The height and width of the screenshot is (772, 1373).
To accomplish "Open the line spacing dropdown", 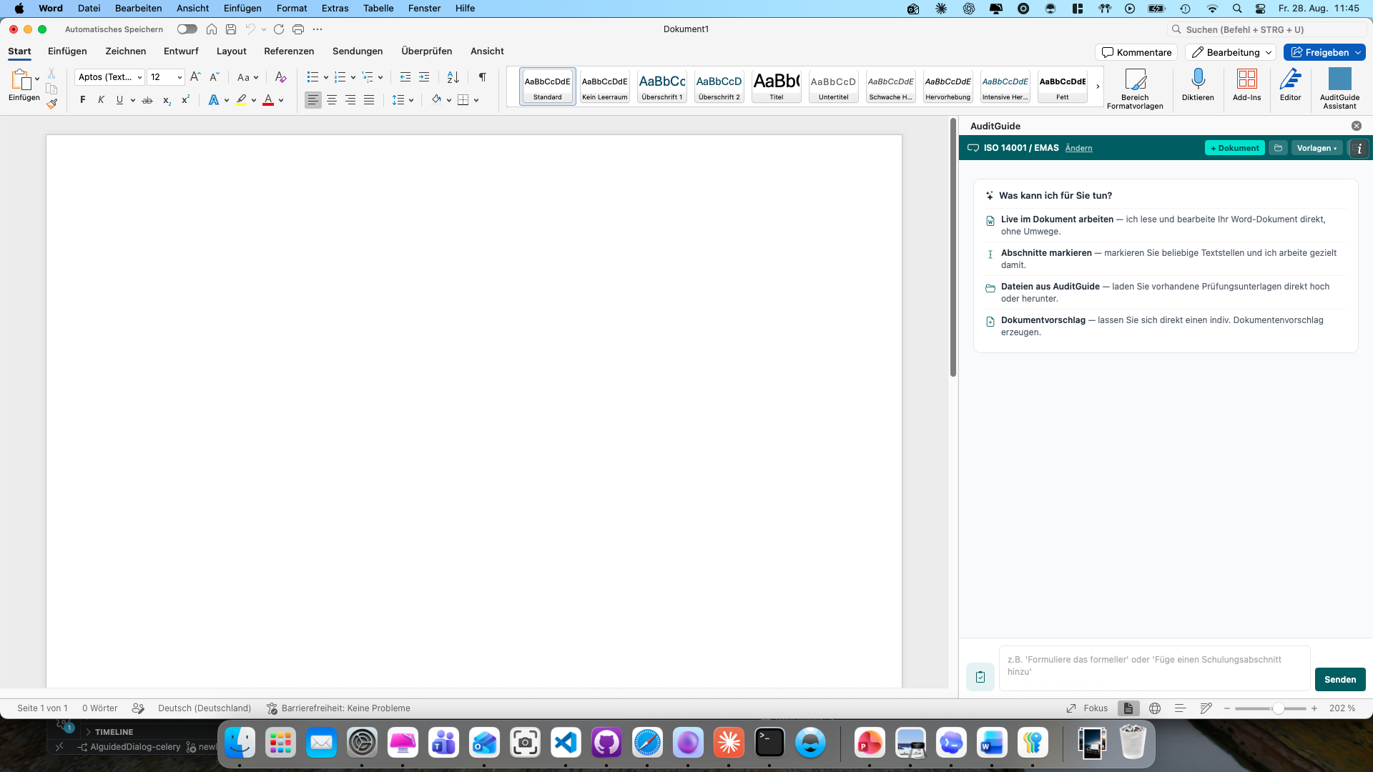I will [403, 100].
